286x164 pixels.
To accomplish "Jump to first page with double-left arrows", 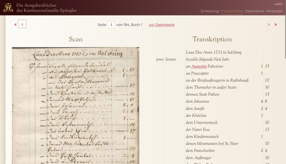I will click(15, 25).
